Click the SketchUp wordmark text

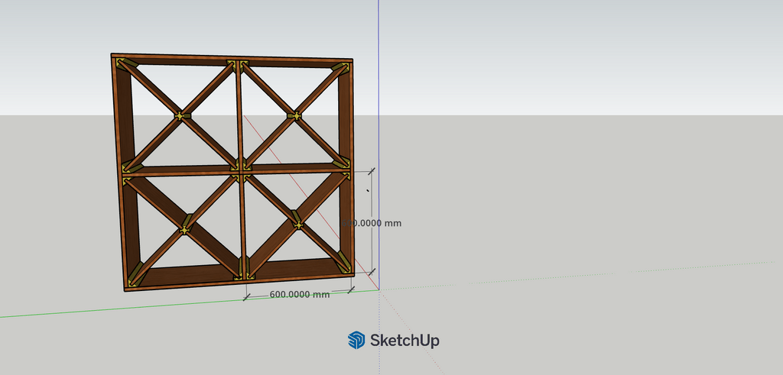[x=404, y=340]
